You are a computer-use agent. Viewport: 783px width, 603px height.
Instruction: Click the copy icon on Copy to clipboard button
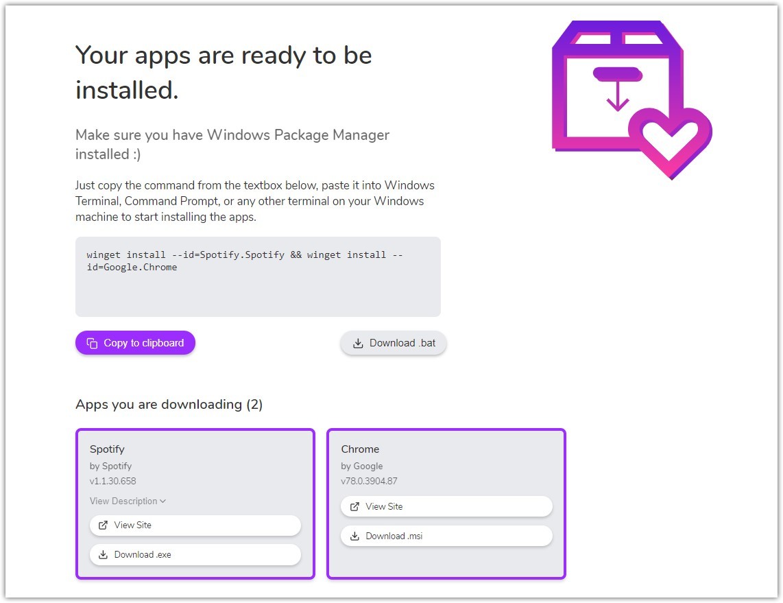coord(93,342)
